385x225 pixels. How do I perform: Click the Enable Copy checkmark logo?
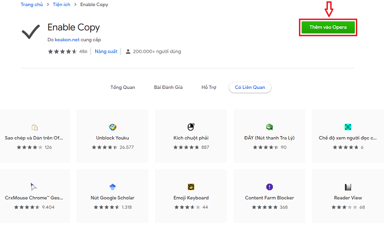tap(31, 32)
